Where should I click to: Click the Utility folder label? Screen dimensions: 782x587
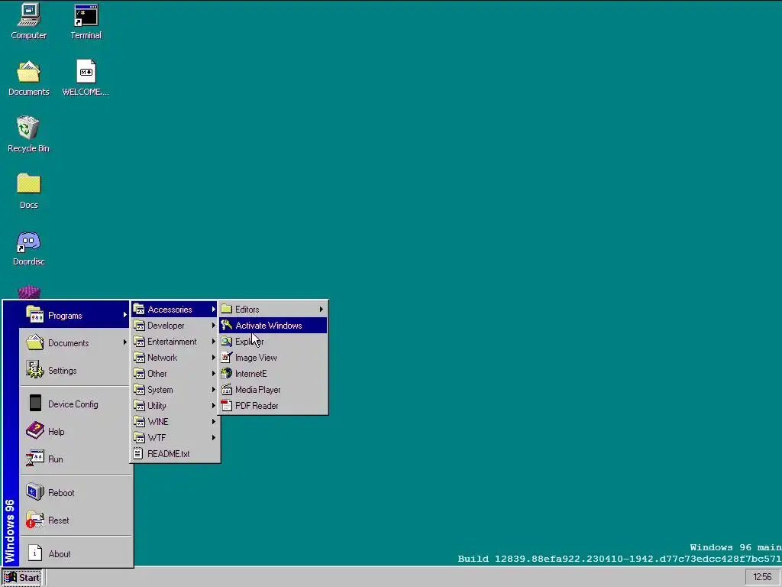[157, 405]
